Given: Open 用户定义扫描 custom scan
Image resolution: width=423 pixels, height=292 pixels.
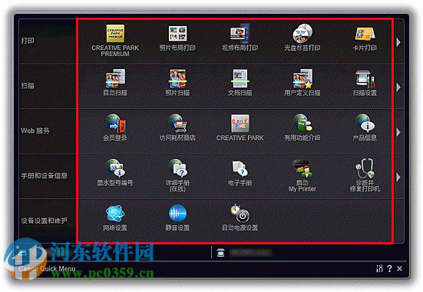Looking at the screenshot, I should 302,78.
